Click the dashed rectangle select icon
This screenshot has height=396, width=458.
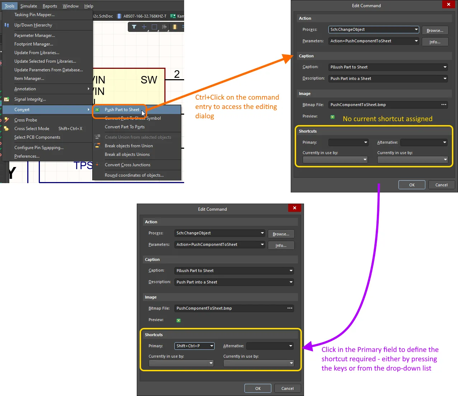(x=154, y=27)
